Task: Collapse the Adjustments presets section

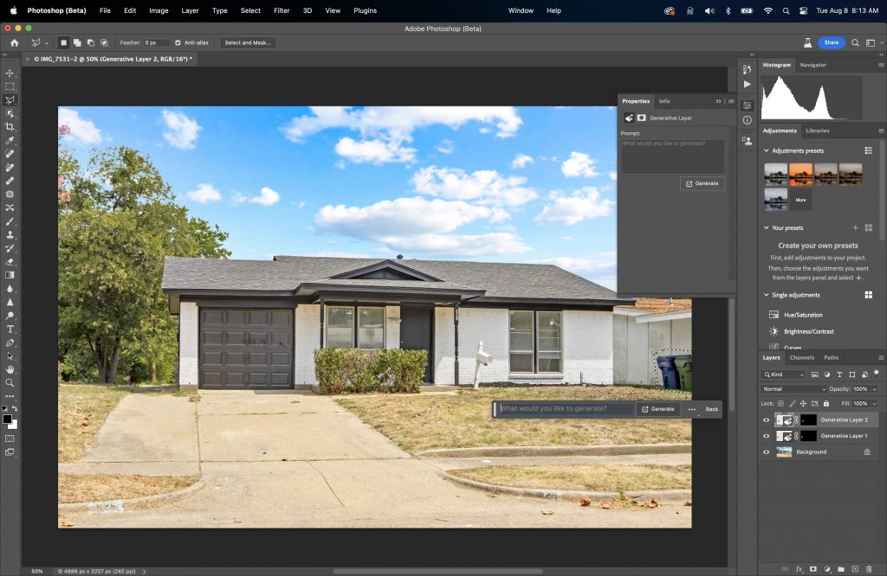Action: [x=767, y=150]
